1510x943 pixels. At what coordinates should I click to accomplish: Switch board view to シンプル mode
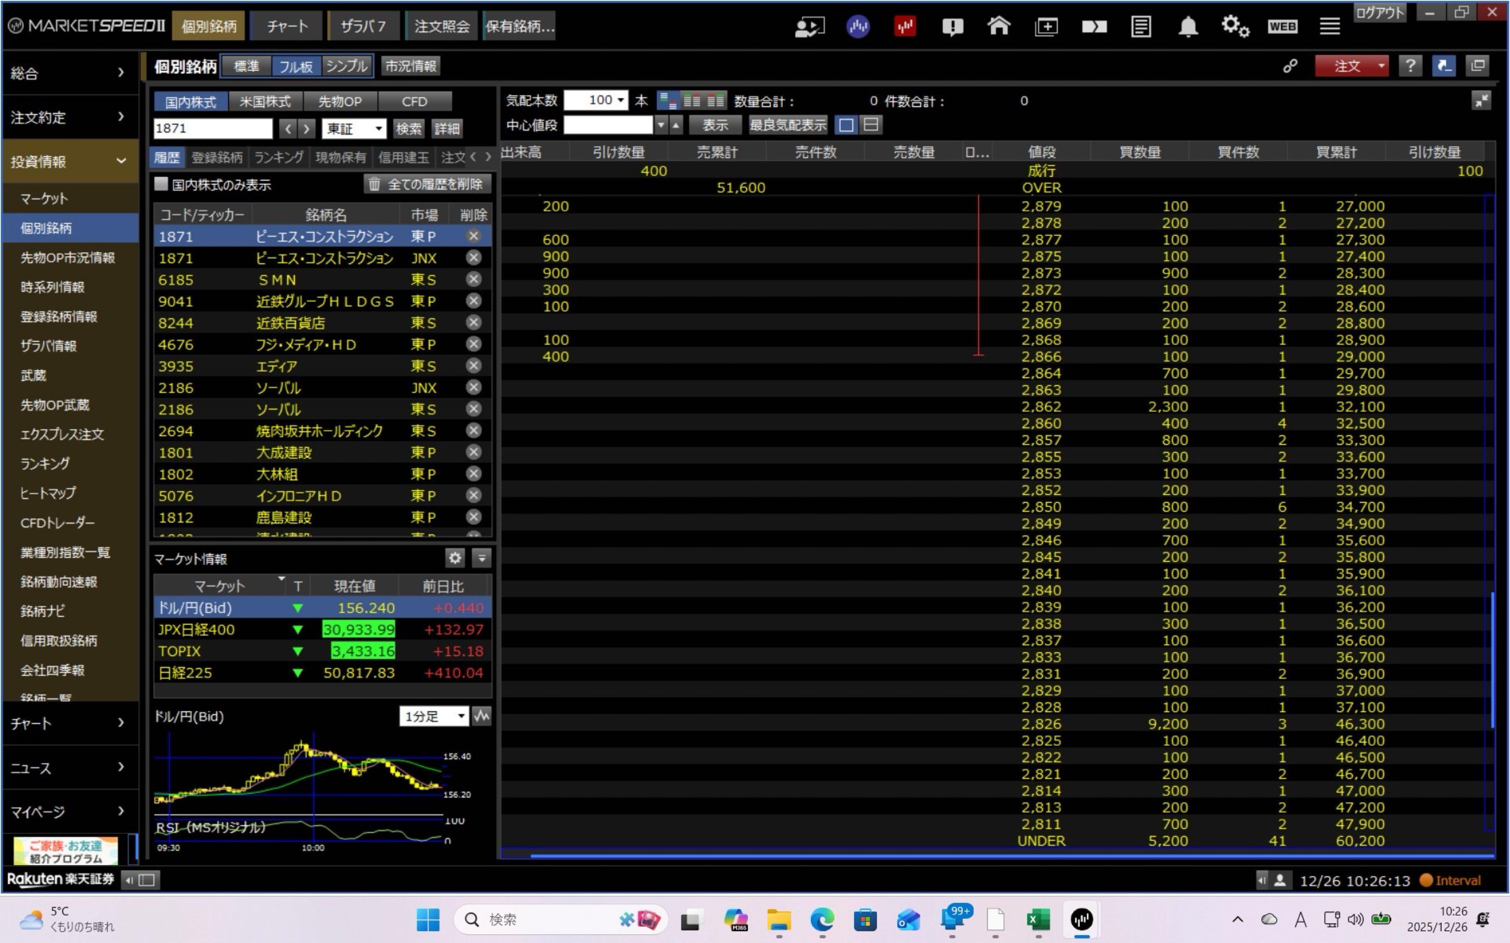[347, 66]
